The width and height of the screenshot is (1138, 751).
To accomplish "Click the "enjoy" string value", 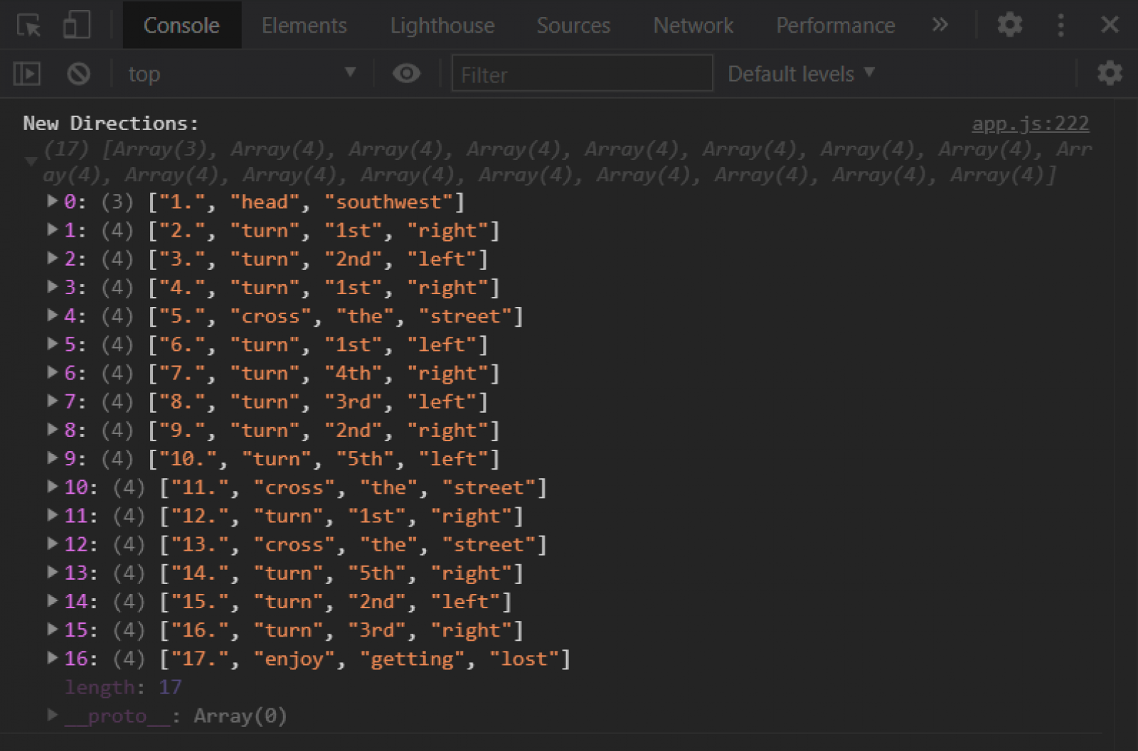I will pyautogui.click(x=294, y=659).
